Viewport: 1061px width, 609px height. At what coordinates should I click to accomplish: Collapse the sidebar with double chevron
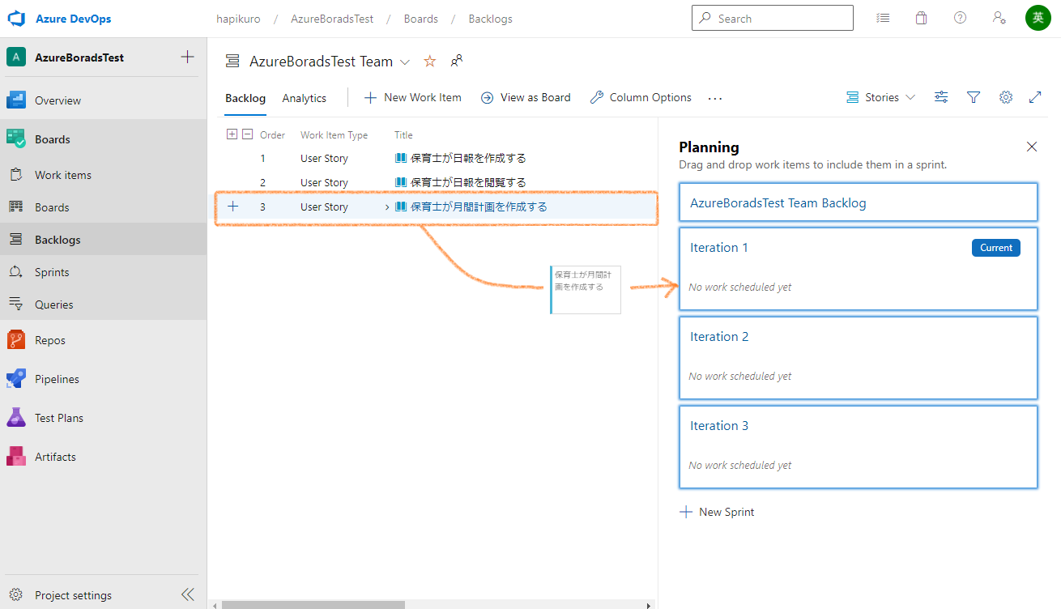point(188,594)
